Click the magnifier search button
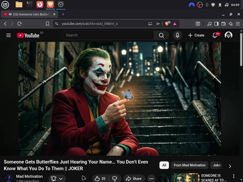Screen dimensions: 243x182 coord(161,35)
